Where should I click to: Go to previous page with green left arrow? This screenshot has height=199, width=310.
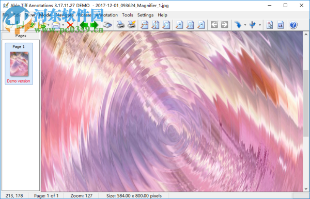(x=84, y=25)
